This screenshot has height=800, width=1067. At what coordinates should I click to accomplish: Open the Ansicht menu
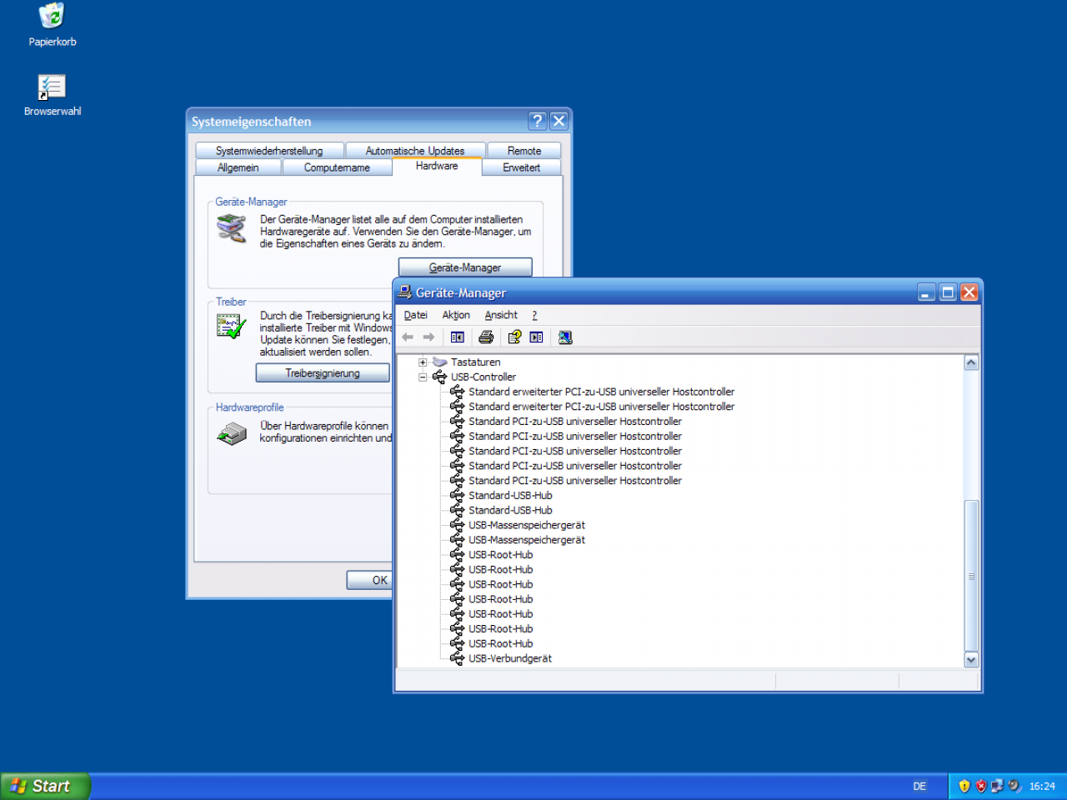(501, 315)
